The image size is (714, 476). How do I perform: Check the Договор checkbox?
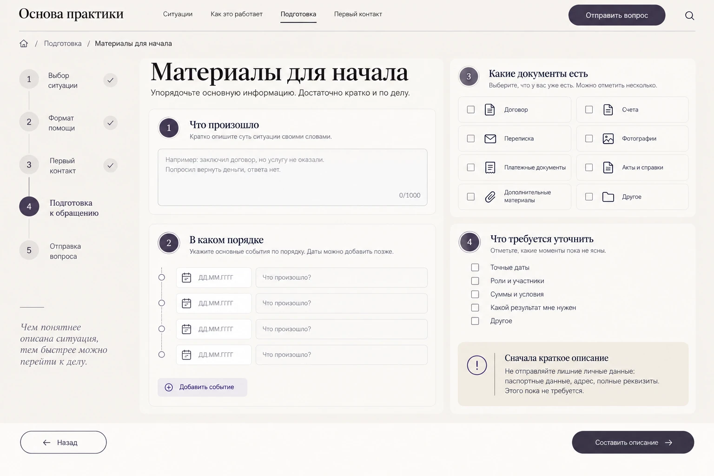[x=471, y=110]
